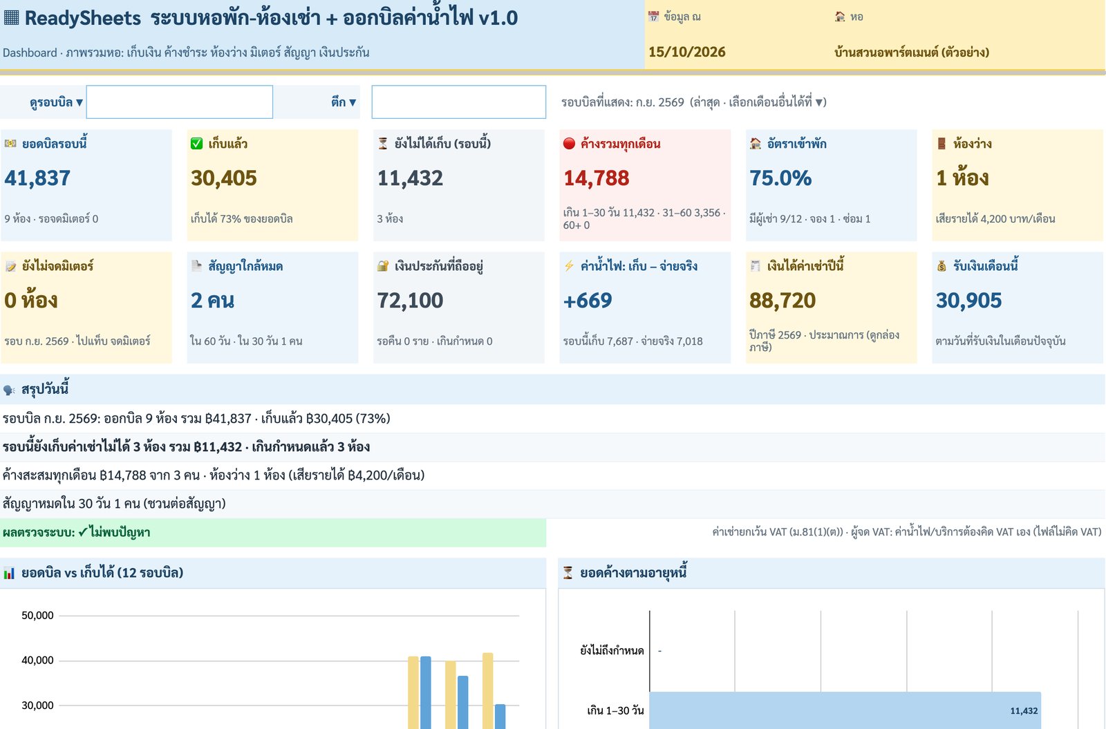Screen dimensions: 1106x729
Task: Click the building filter input field
Action: (459, 102)
